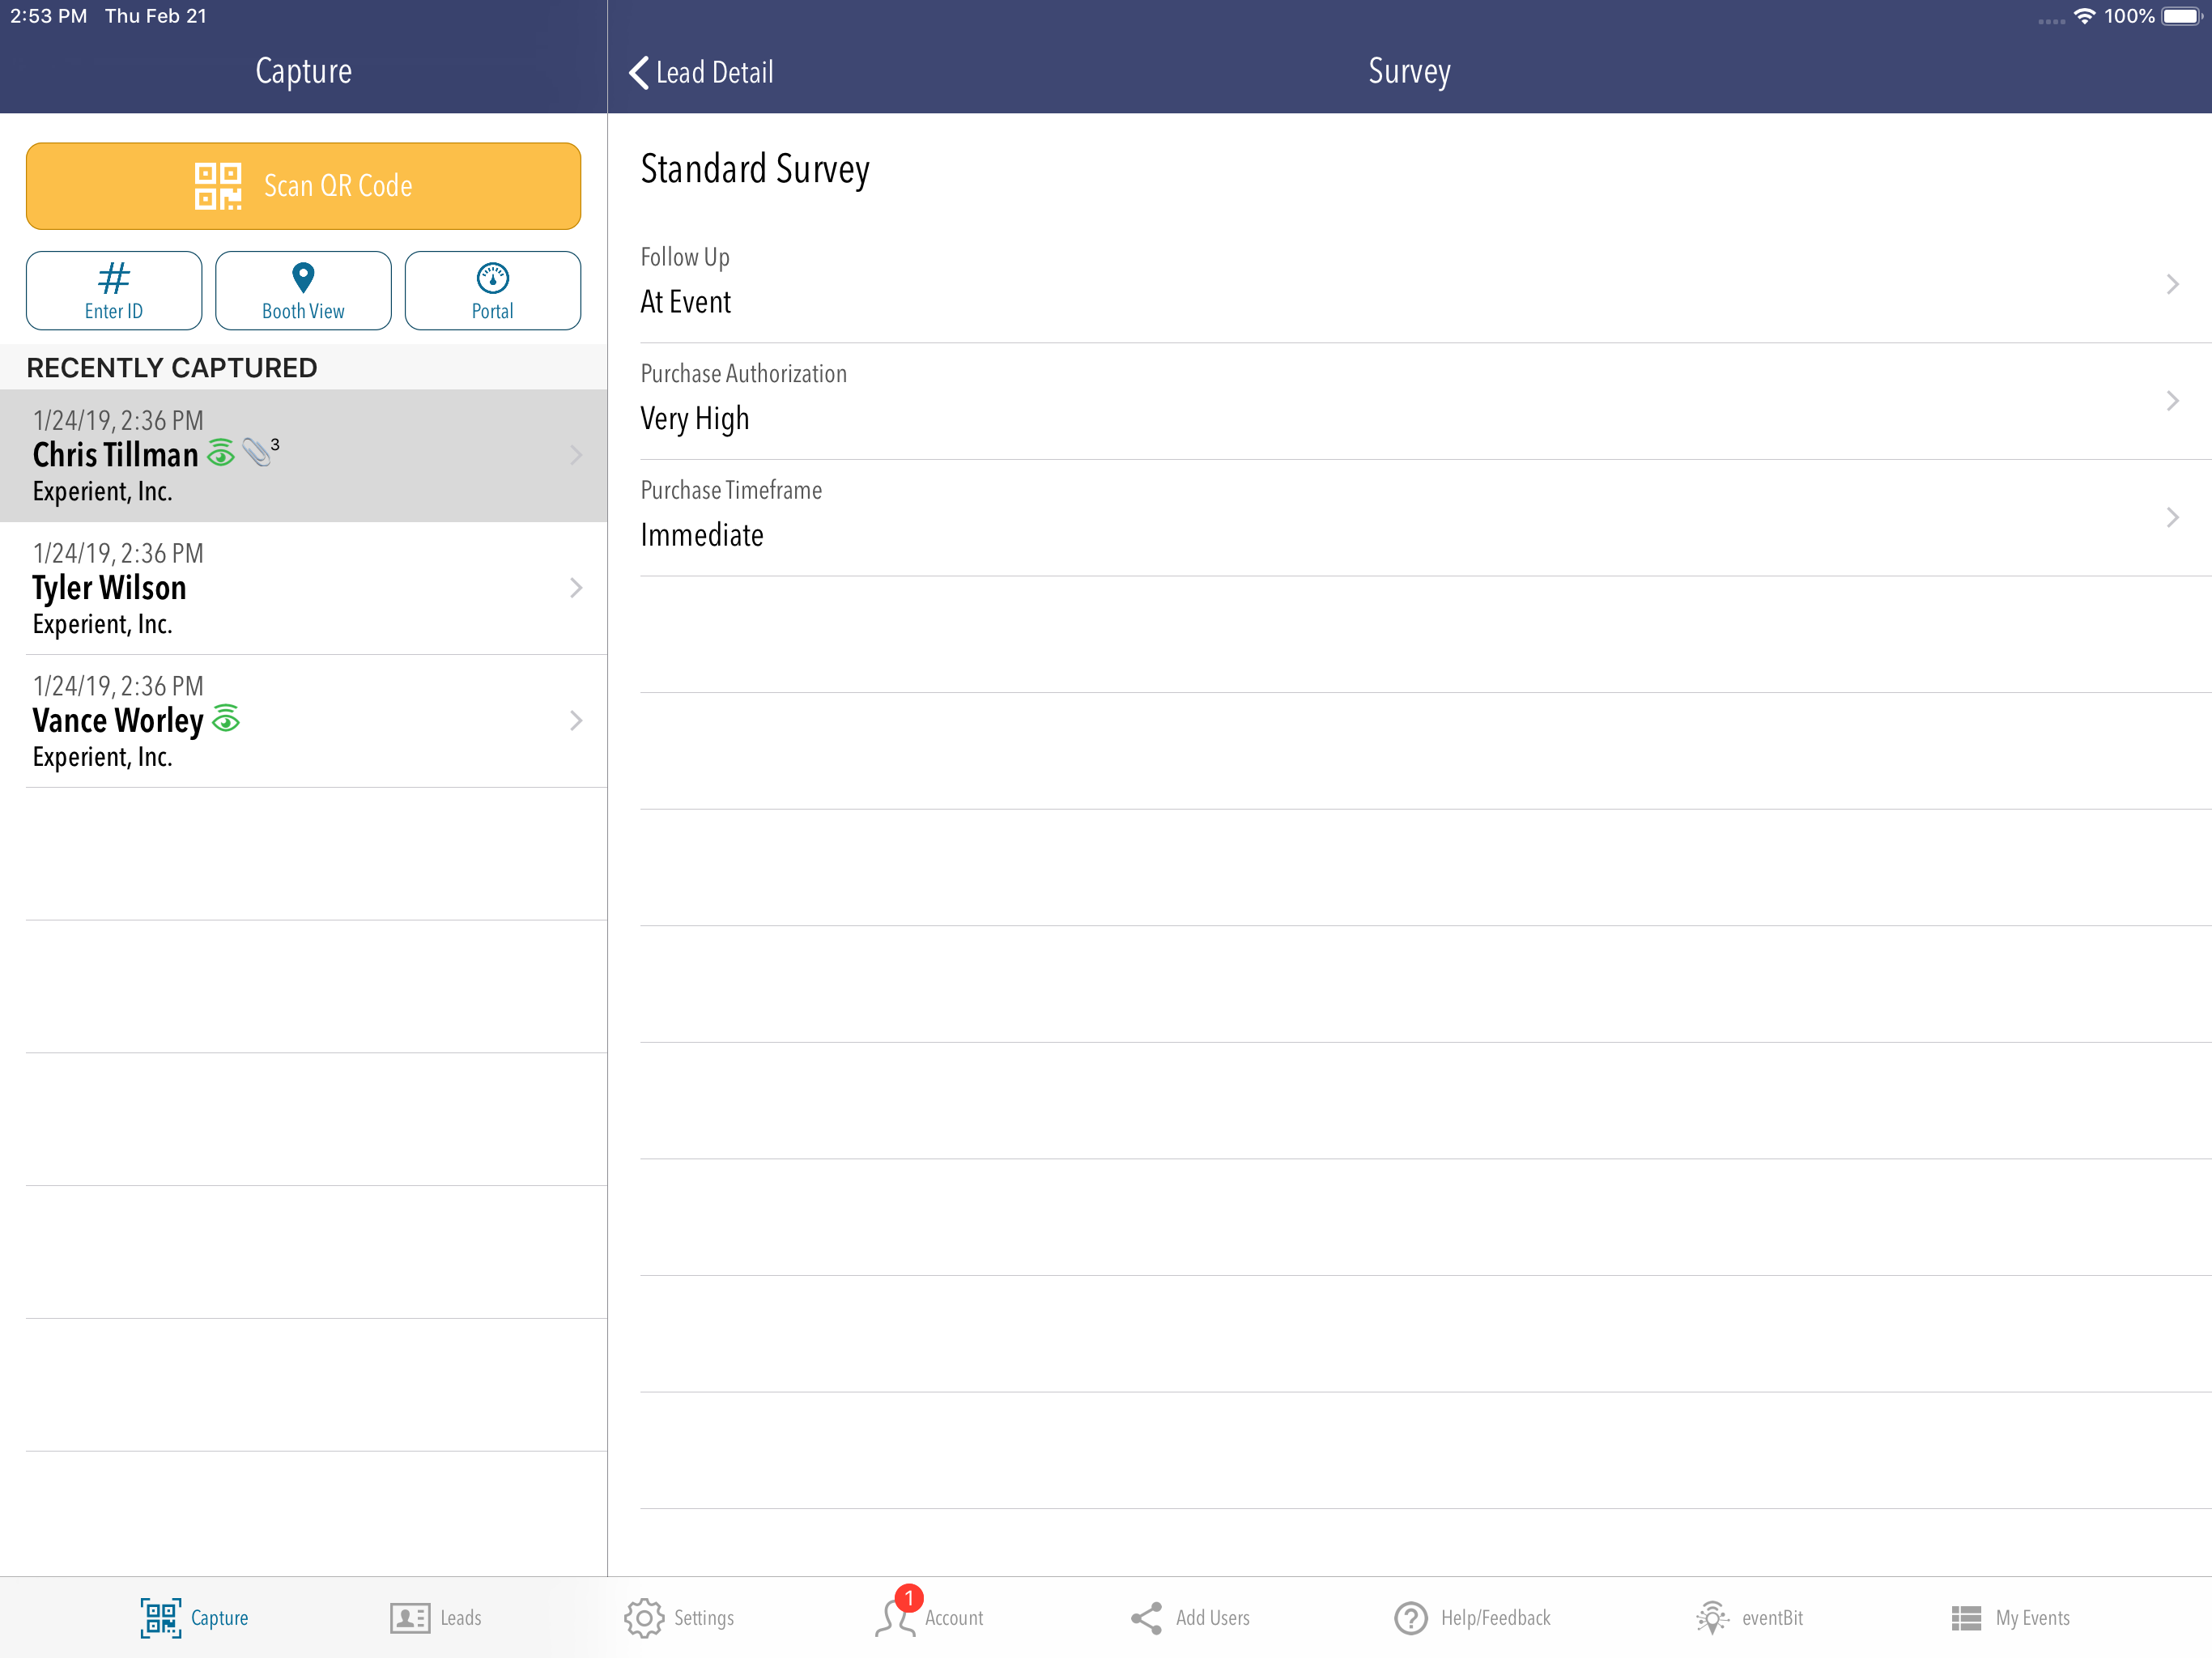Expand Purchase Timeframe options chevron
This screenshot has height=1658, width=2212.
[x=2172, y=518]
